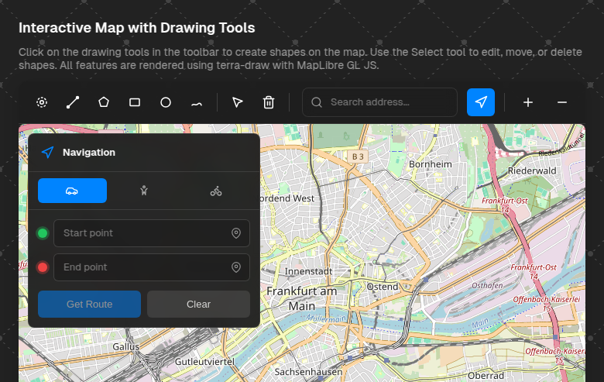
Task: Click the Start point field
Action: point(143,233)
